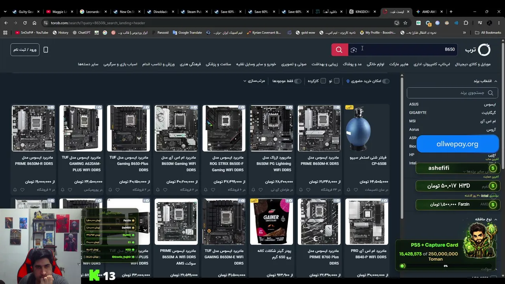The image size is (505, 284).
Task: Click login / sign up (ورود / ثبت نام) button
Action: click(25, 50)
